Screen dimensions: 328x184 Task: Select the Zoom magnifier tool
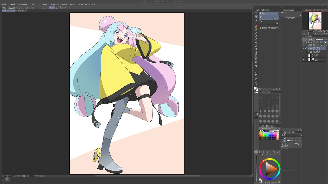tap(256, 13)
